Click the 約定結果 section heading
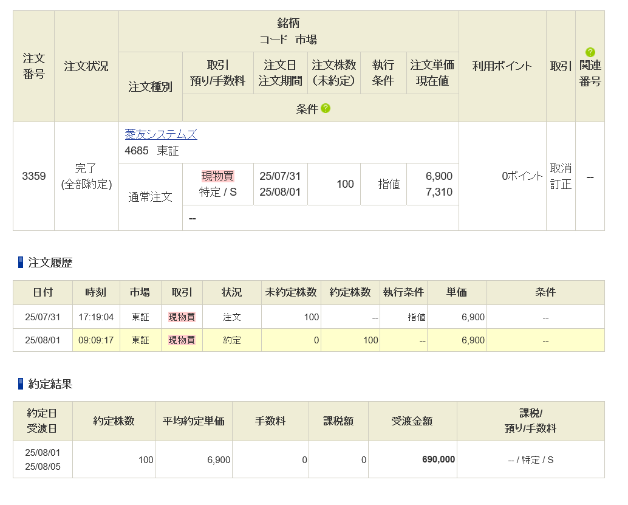 pyautogui.click(x=50, y=384)
